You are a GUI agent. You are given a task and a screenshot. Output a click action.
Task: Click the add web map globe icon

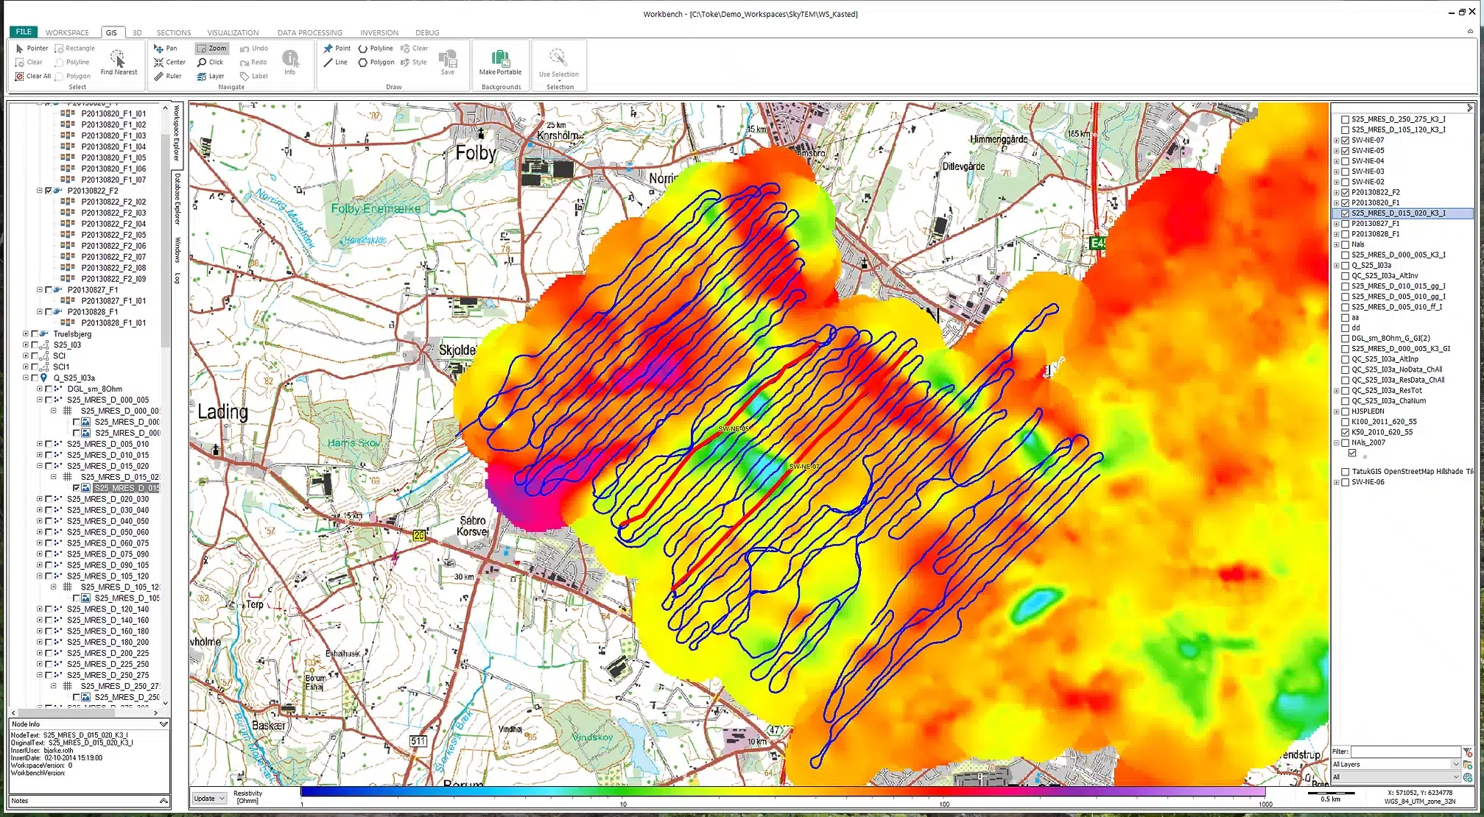click(x=1468, y=777)
